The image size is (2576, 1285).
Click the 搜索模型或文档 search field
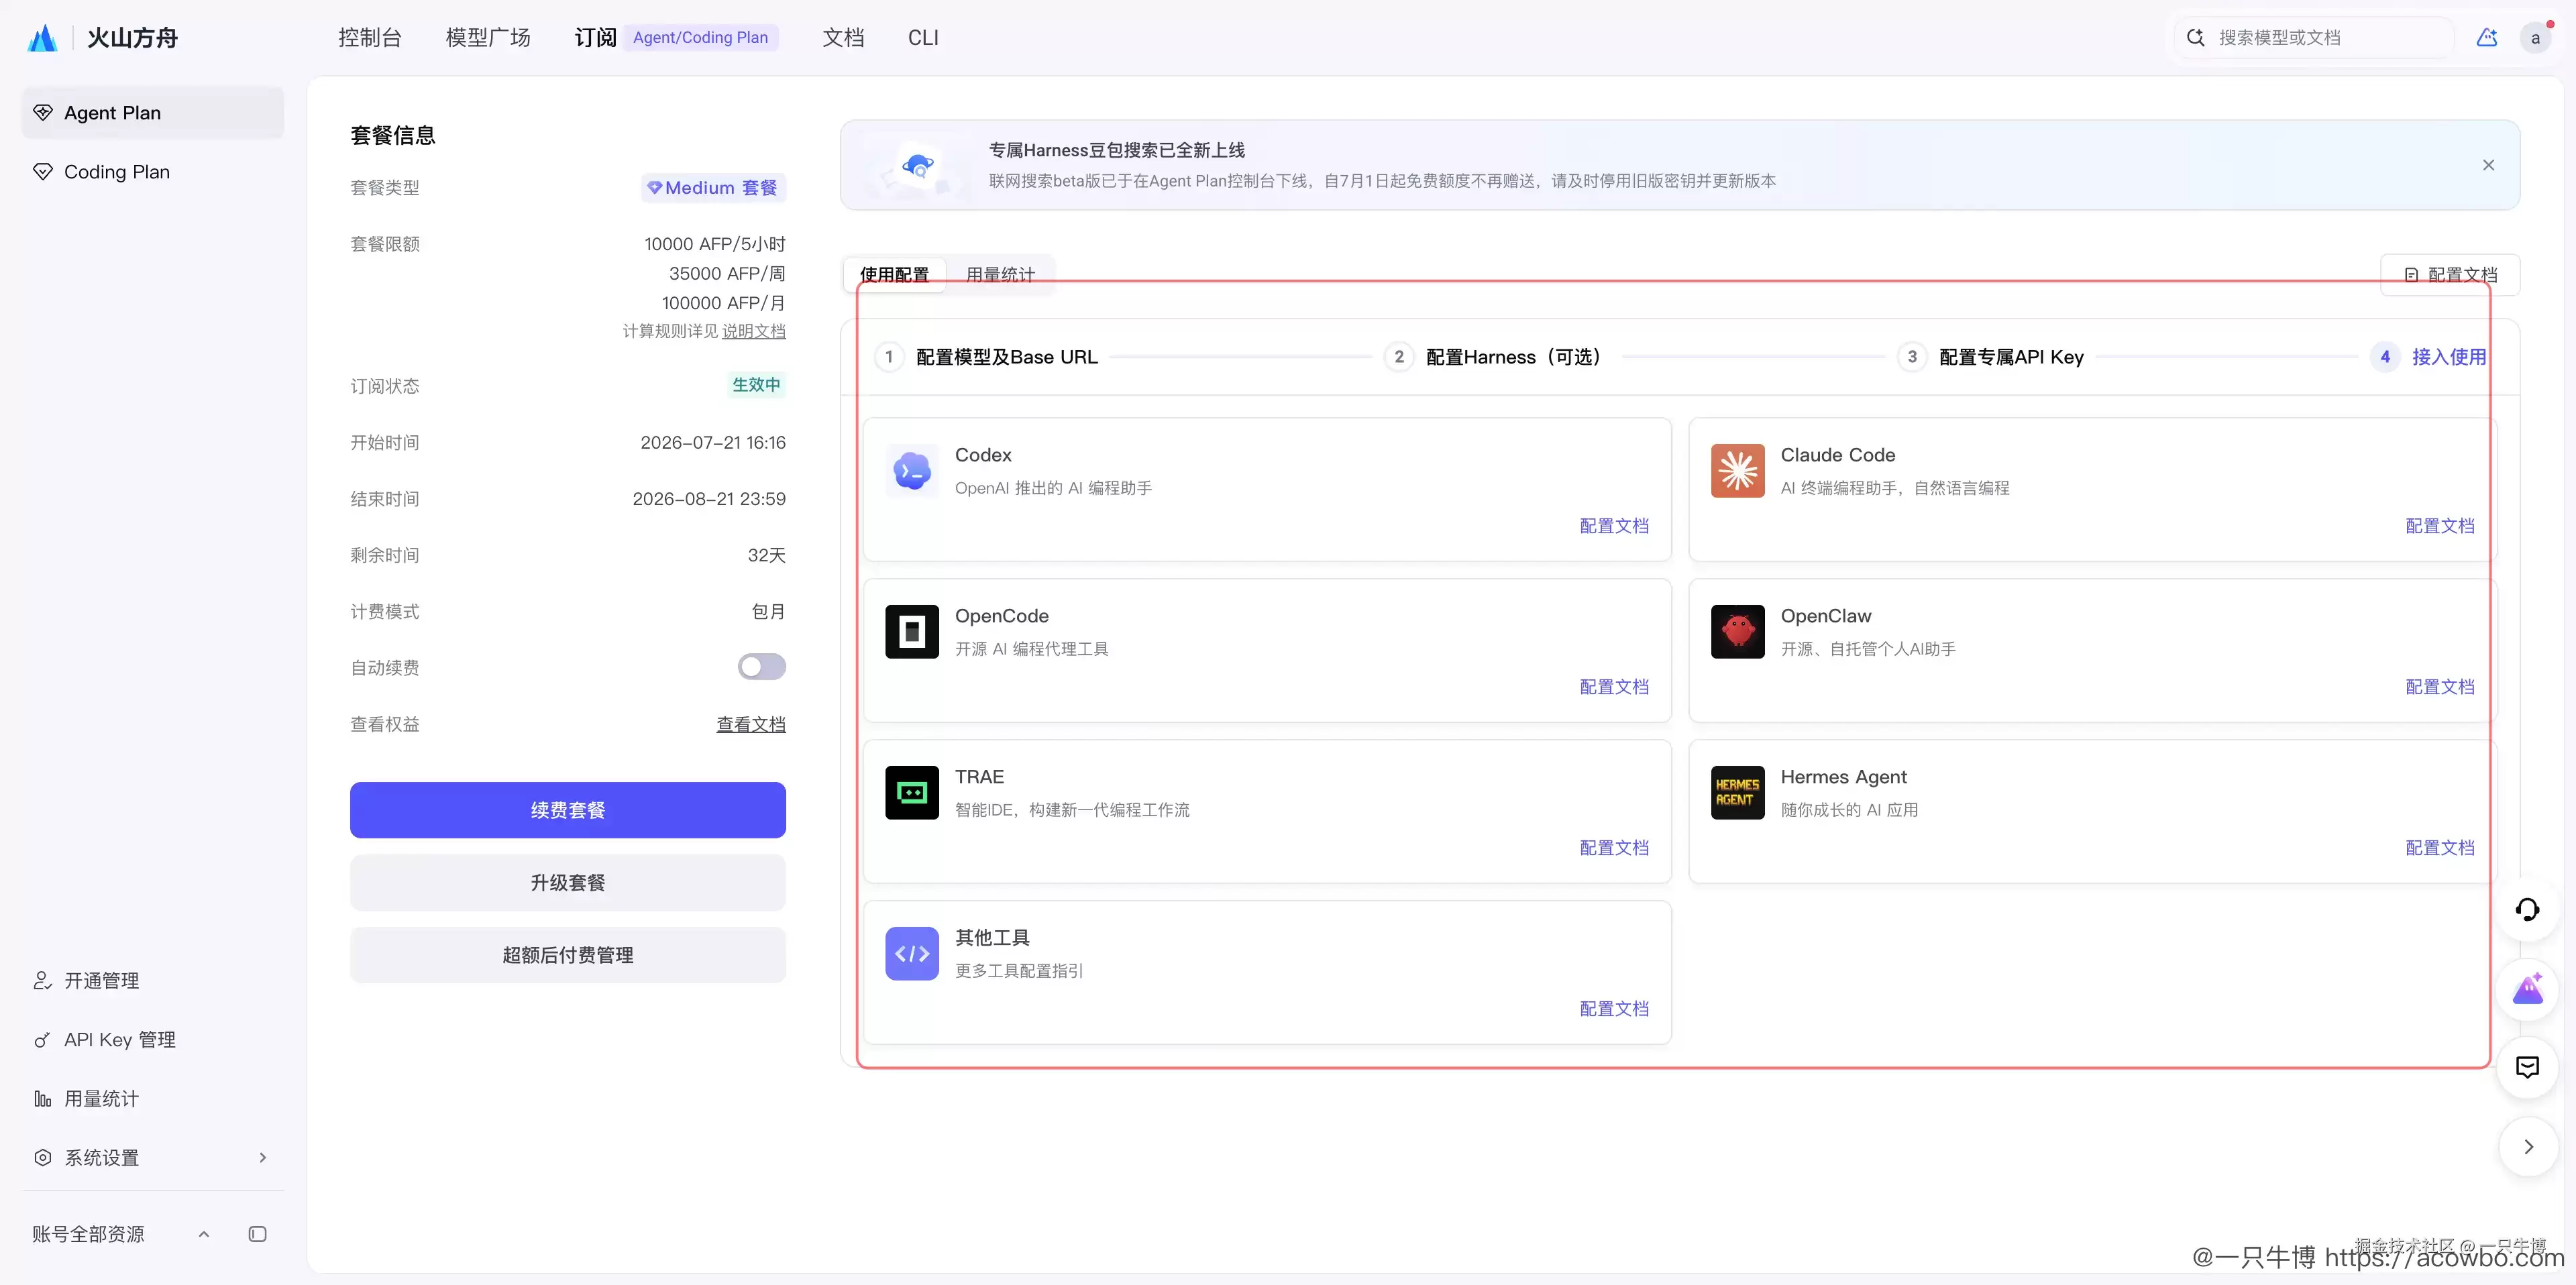click(x=2315, y=38)
